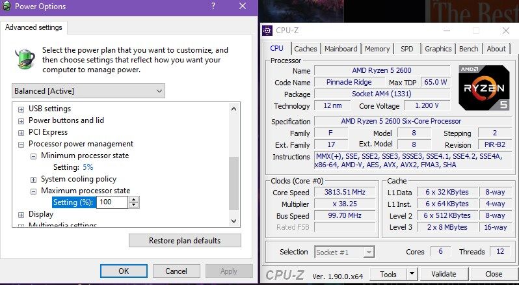Screen dimensions: 519x285
Task: Expand System cooling policy node
Action: [x=33, y=180]
